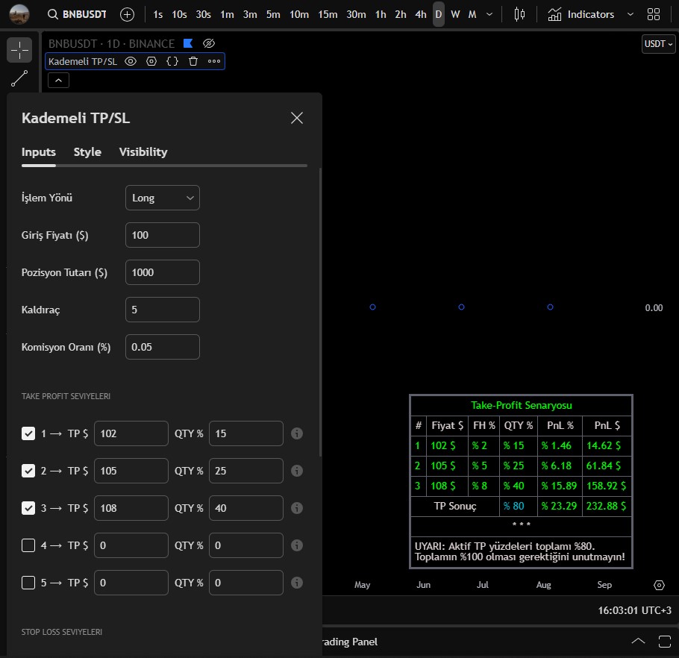Open more options for Kademeli TP/SL
Viewport: 679px width, 658px height.
[x=214, y=61]
